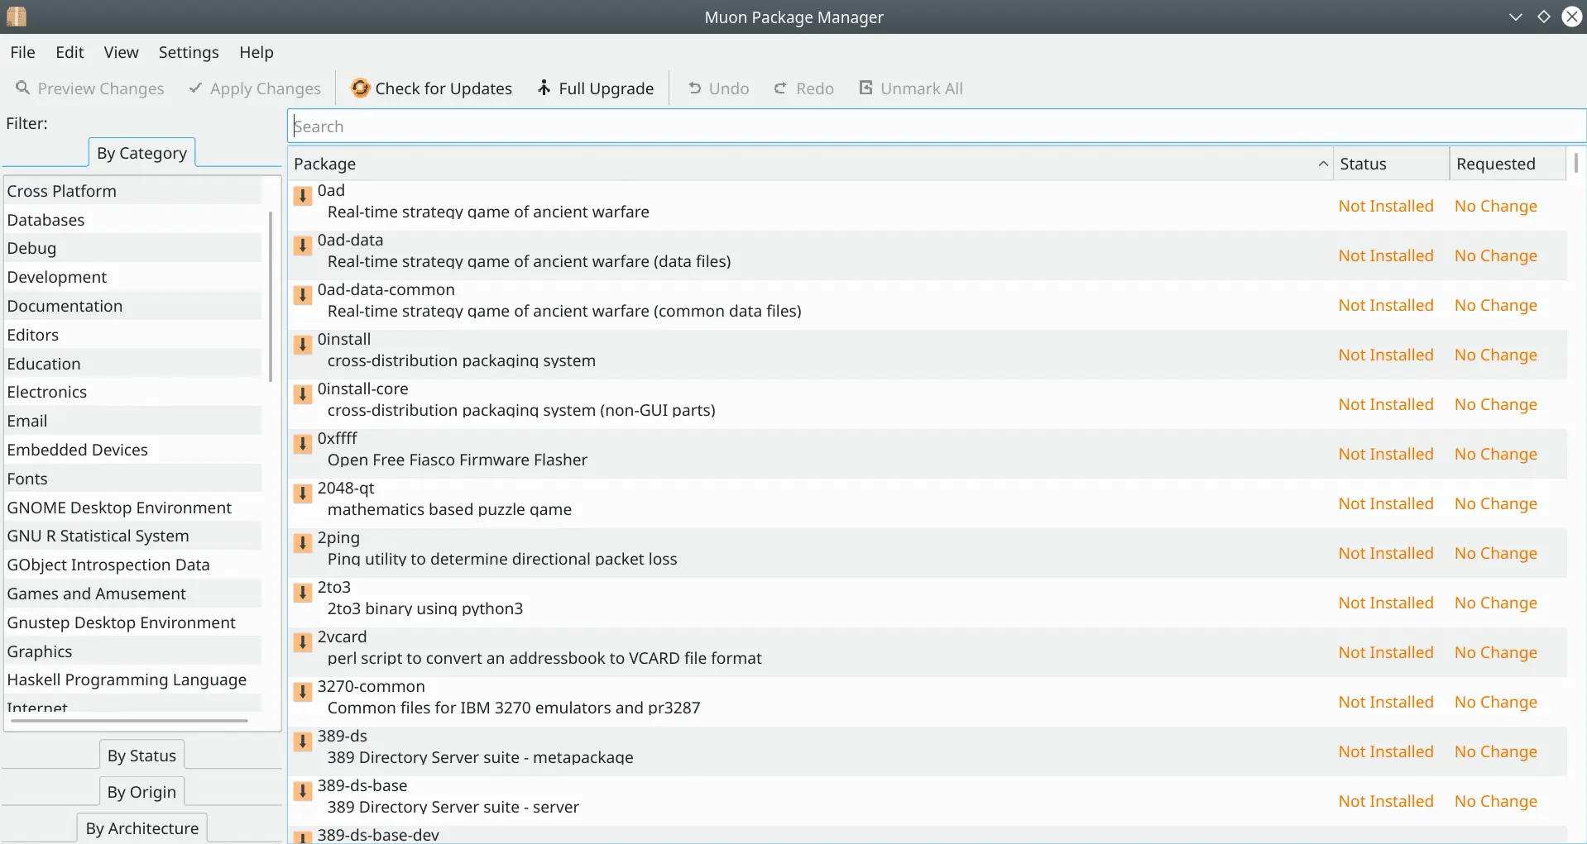Click the package Search field
The width and height of the screenshot is (1587, 844).
[x=937, y=126]
